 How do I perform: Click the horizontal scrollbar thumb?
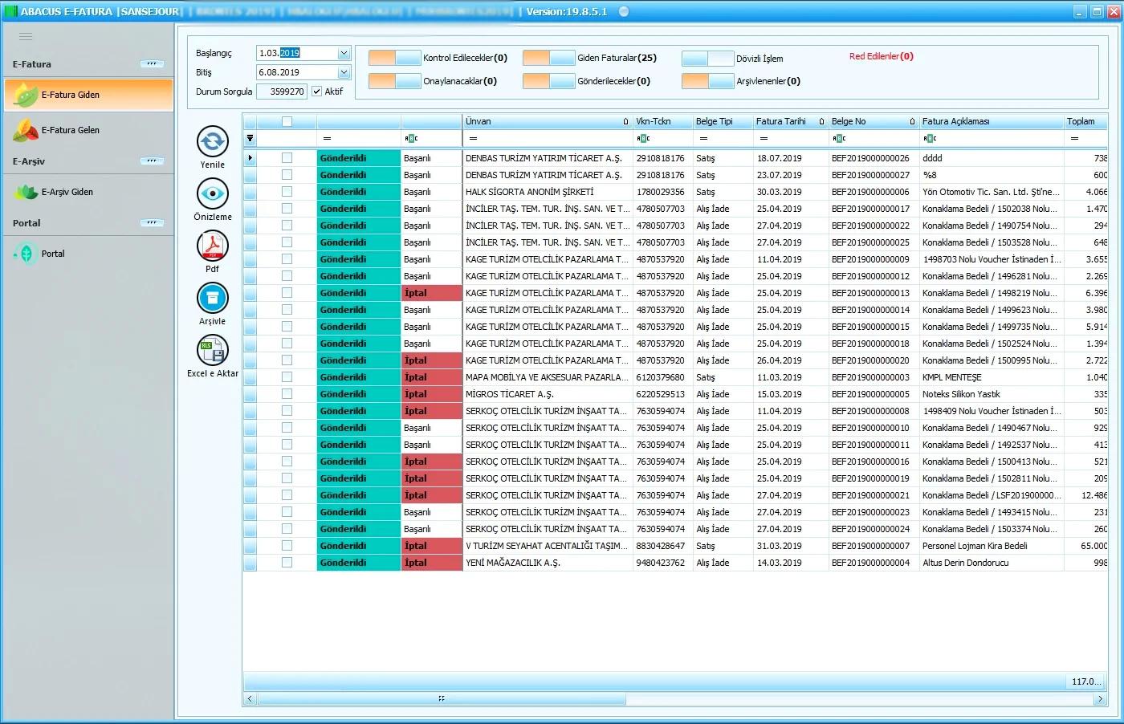coord(442,698)
